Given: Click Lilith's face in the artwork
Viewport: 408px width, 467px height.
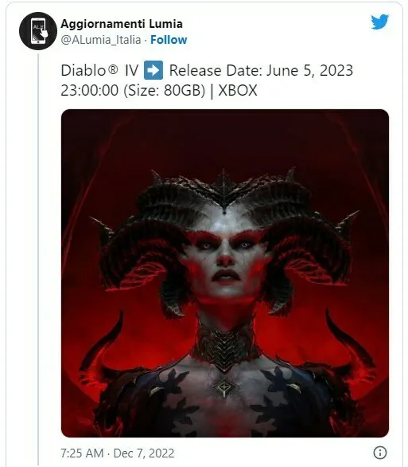Looking at the screenshot, I should click(x=225, y=257).
